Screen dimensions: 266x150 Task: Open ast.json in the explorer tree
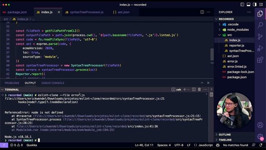click(x=234, y=56)
